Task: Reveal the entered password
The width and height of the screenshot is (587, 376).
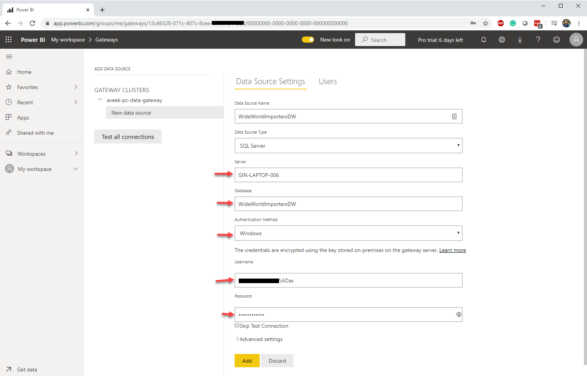Action: pyautogui.click(x=458, y=315)
